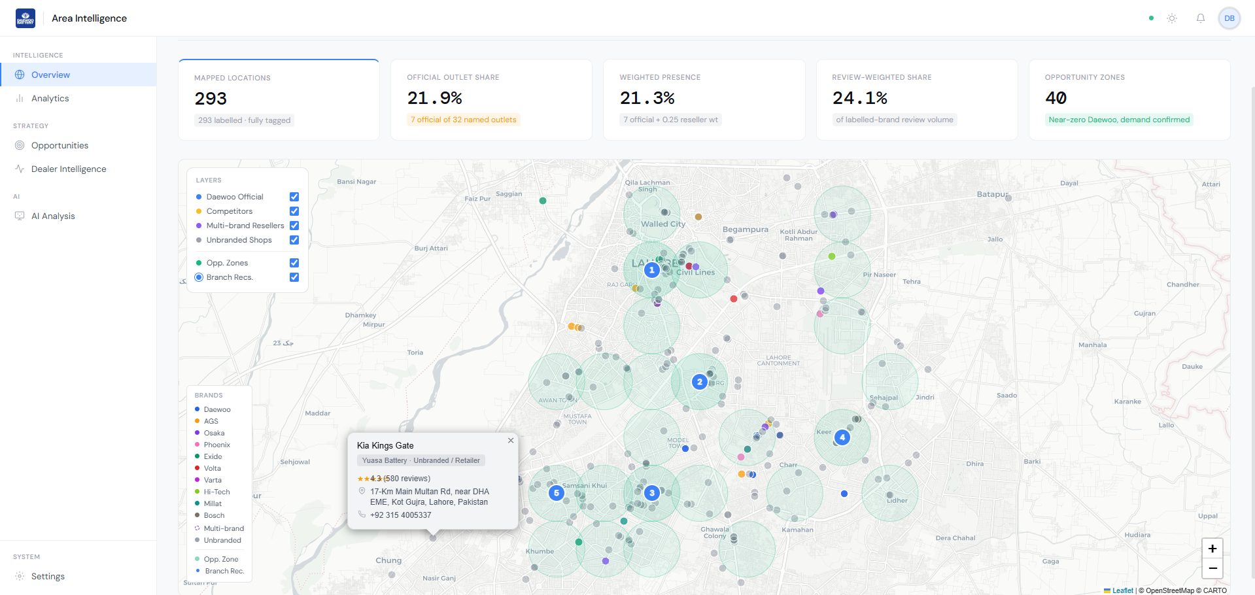
Task: Select branch recommendation marker 5
Action: (x=557, y=493)
